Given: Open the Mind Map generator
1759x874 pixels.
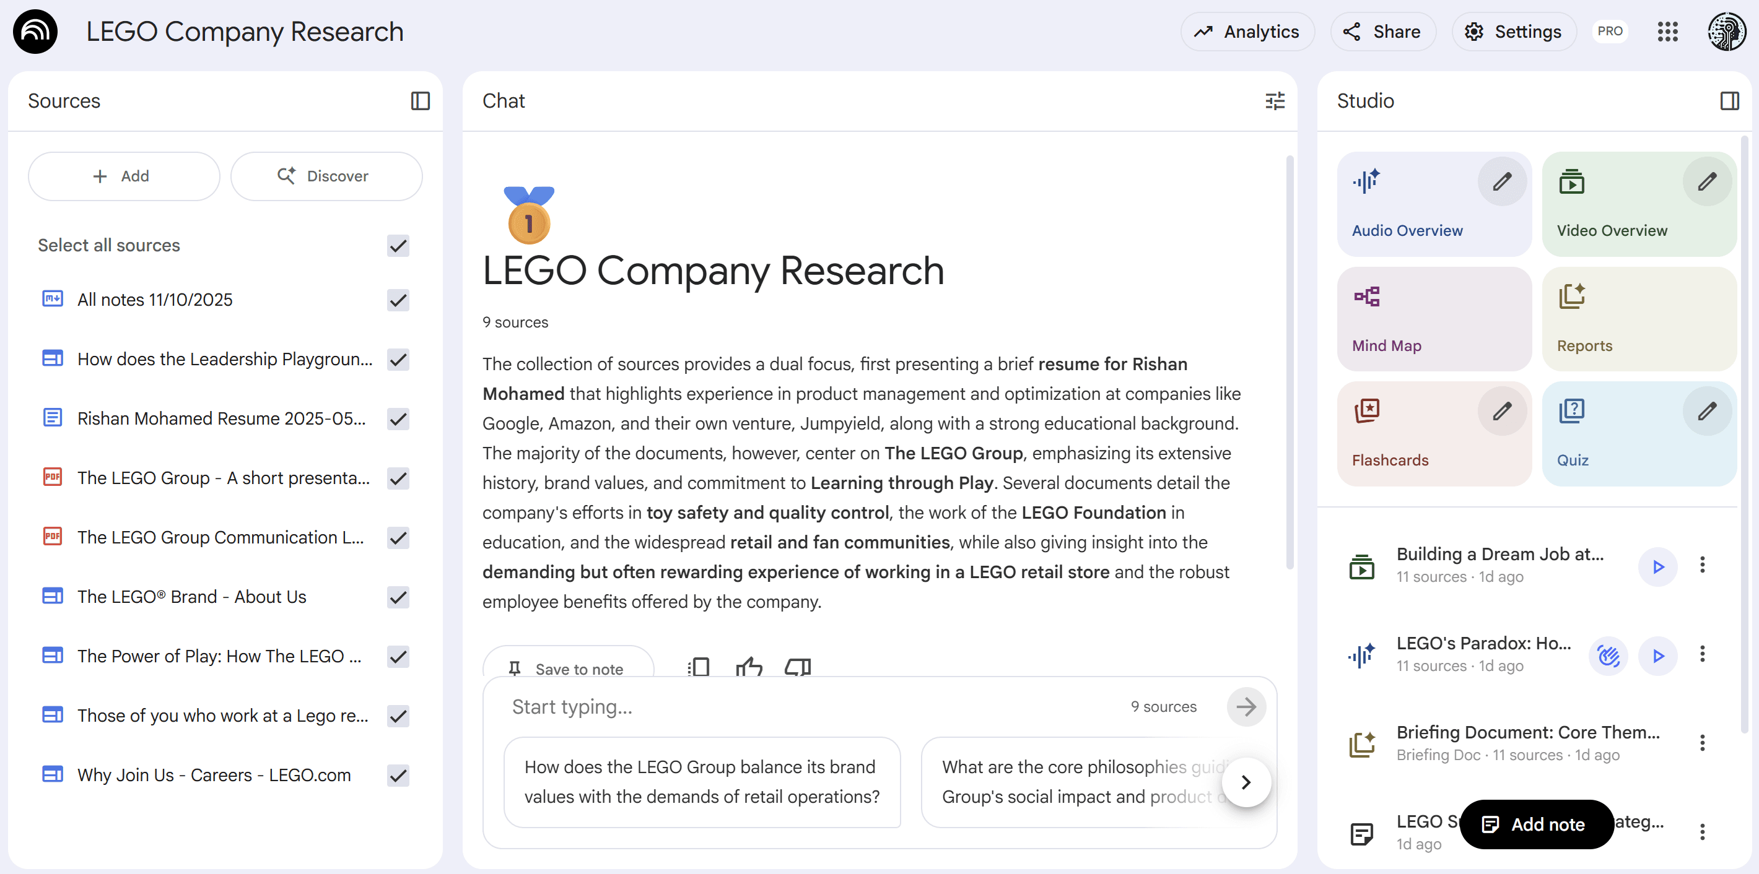Looking at the screenshot, I should tap(1433, 319).
